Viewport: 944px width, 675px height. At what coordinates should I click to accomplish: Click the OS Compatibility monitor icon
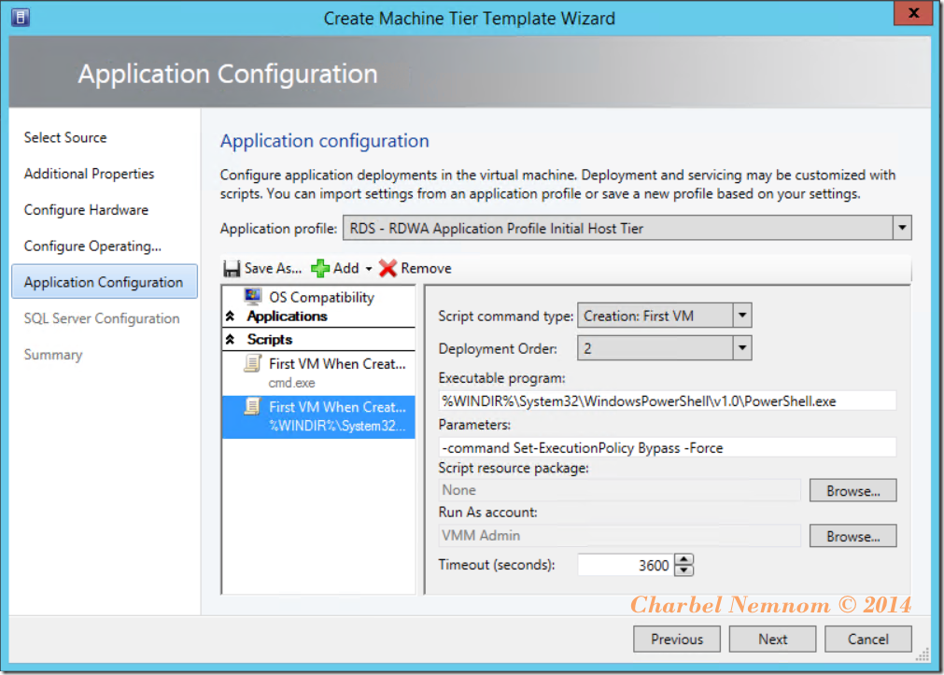(253, 296)
